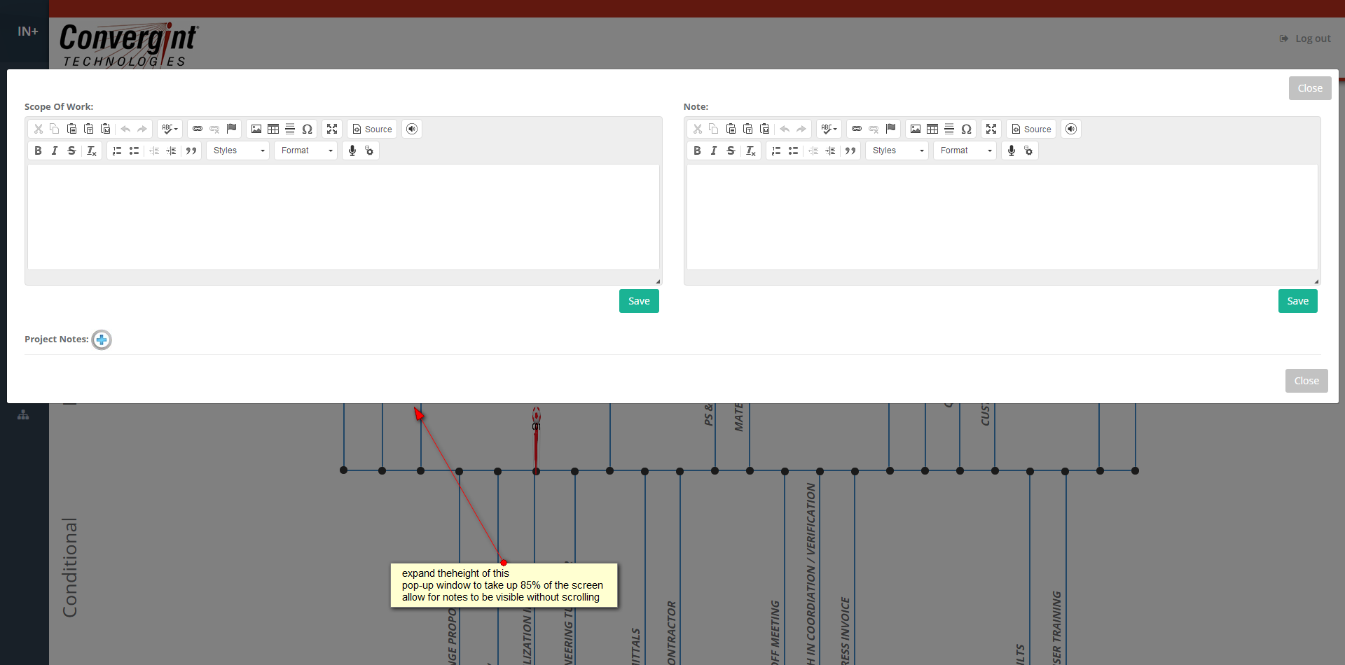Click inside the Note text area
This screenshot has width=1345, height=665.
coord(1002,217)
